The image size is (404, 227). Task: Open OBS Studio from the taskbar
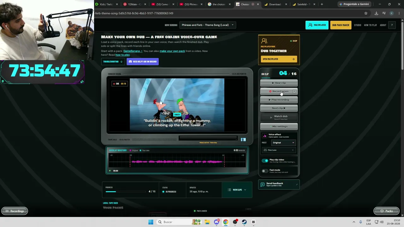click(235, 222)
